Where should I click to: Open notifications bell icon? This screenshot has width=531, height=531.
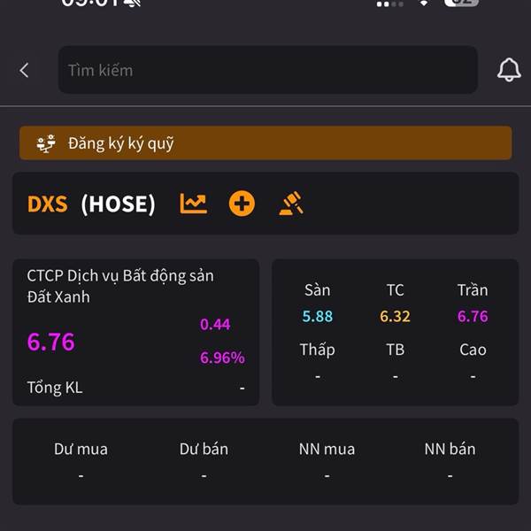pyautogui.click(x=509, y=71)
